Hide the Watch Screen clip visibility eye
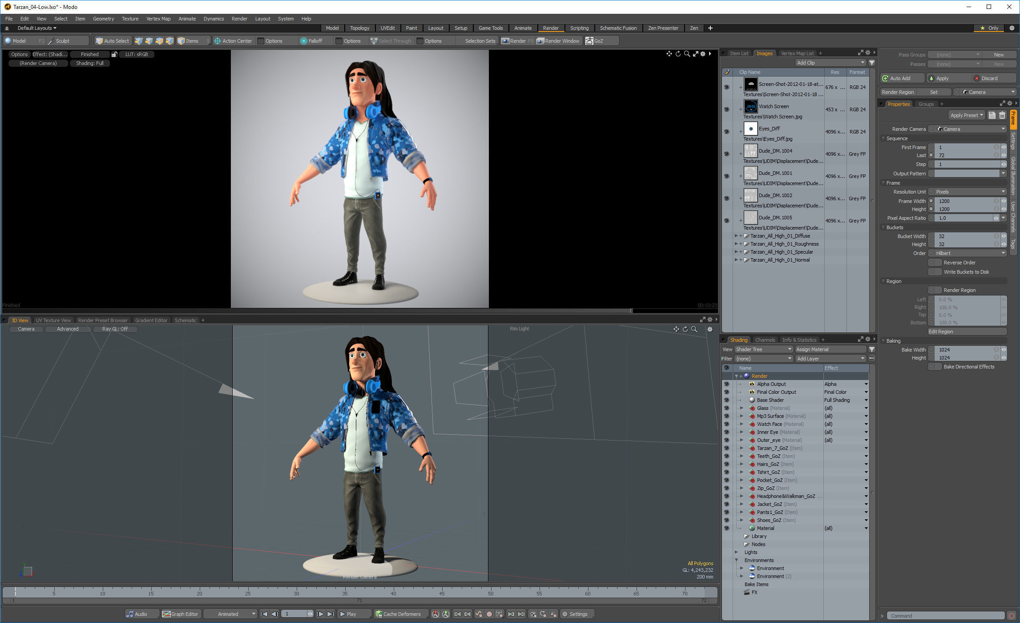Viewport: 1020px width, 623px height. (726, 109)
